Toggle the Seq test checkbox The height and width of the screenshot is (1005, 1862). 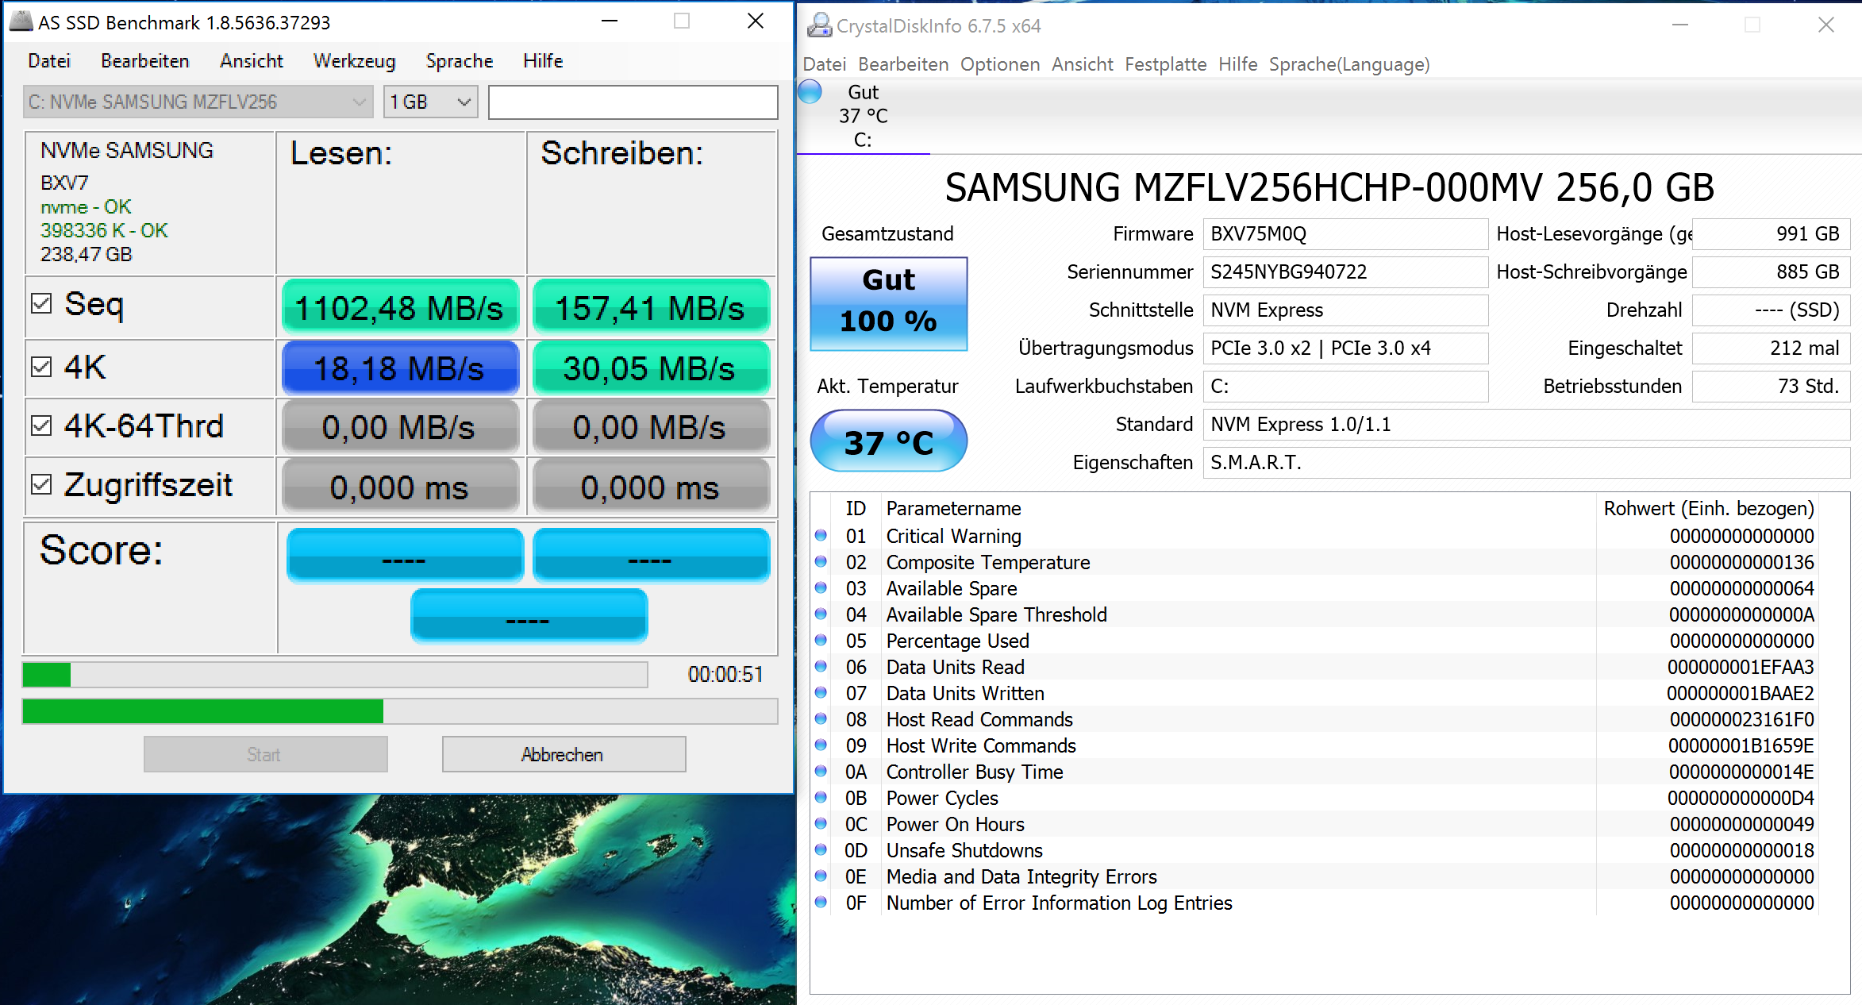tap(41, 303)
